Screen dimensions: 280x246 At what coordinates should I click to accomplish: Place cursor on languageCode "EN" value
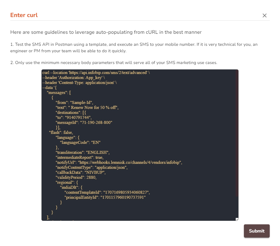pos(95,142)
